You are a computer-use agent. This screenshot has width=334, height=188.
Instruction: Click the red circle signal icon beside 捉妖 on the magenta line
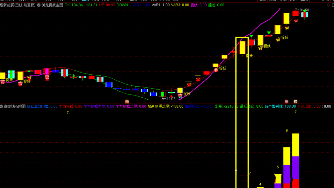coord(216,70)
